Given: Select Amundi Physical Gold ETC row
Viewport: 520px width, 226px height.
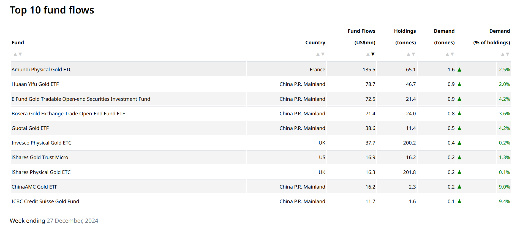Looking at the screenshot, I should coord(42,70).
